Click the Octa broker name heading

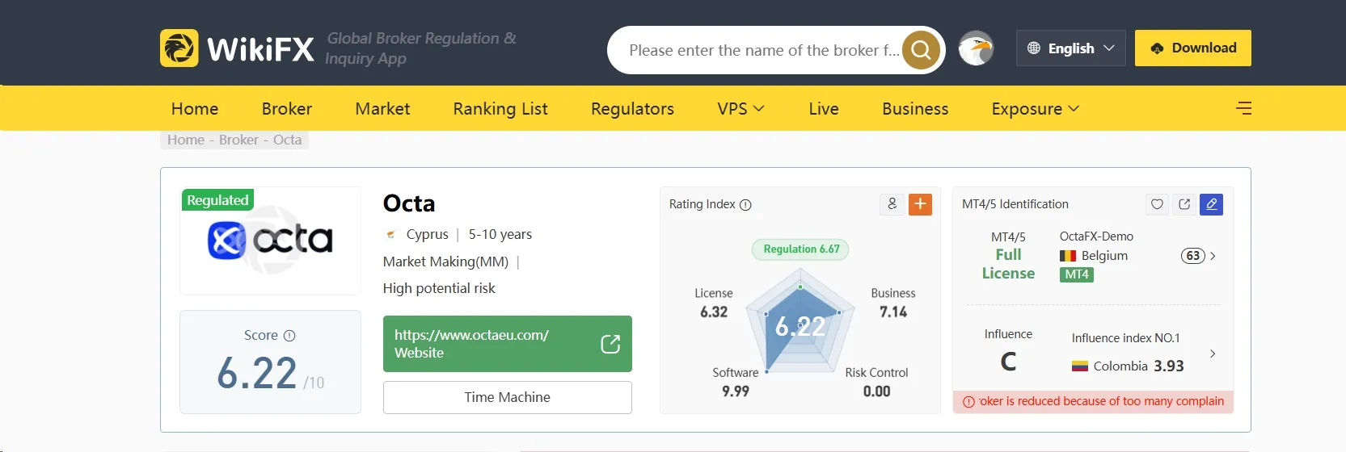coord(409,203)
